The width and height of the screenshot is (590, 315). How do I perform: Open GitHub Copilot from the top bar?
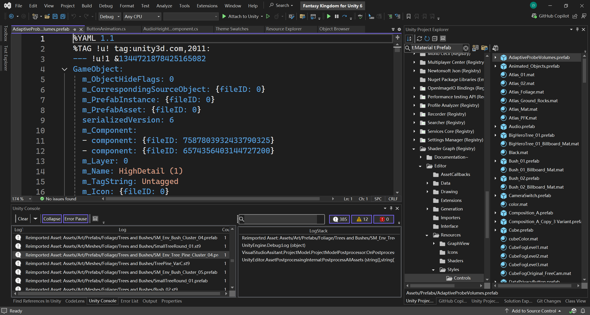(x=550, y=16)
